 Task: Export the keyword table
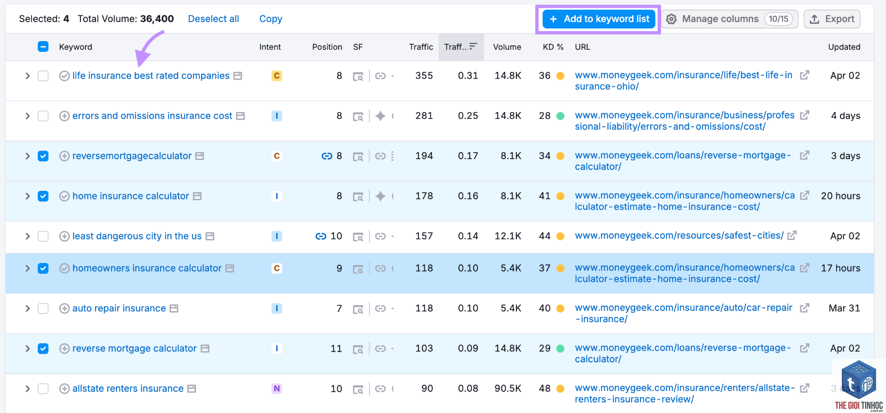(x=832, y=19)
